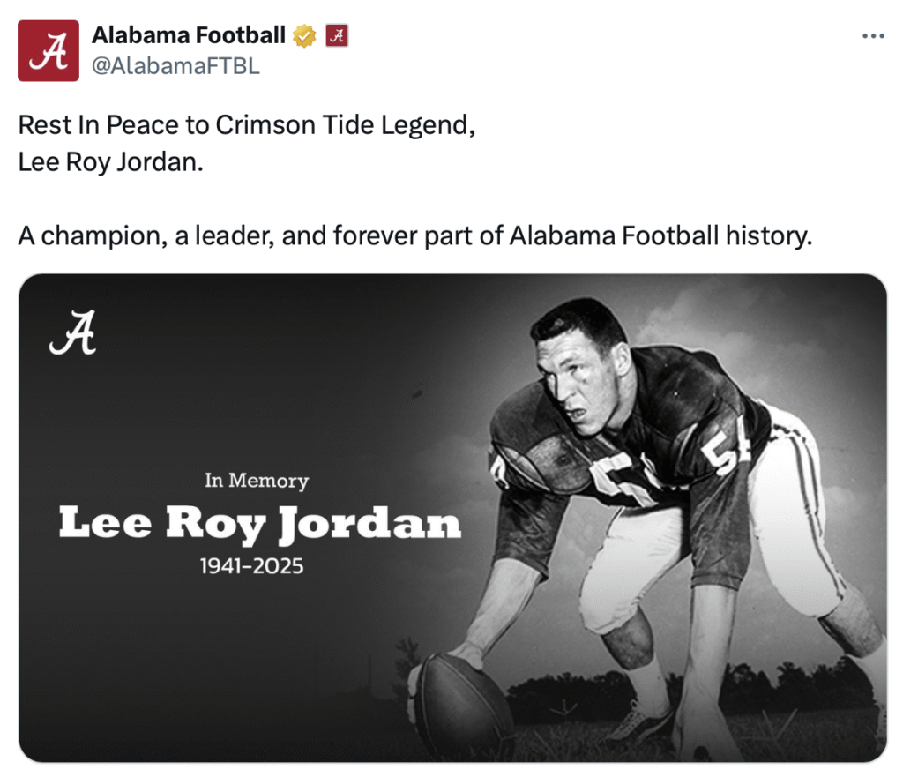The width and height of the screenshot is (903, 777).
Task: Click the 'In Memory' caption text
Action: point(257,481)
